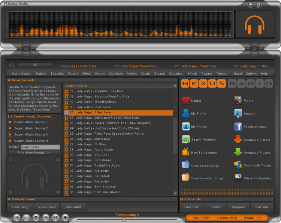The width and height of the screenshot is (281, 223).
Task: Open How To Advertise TV icon
Action: click(186, 152)
